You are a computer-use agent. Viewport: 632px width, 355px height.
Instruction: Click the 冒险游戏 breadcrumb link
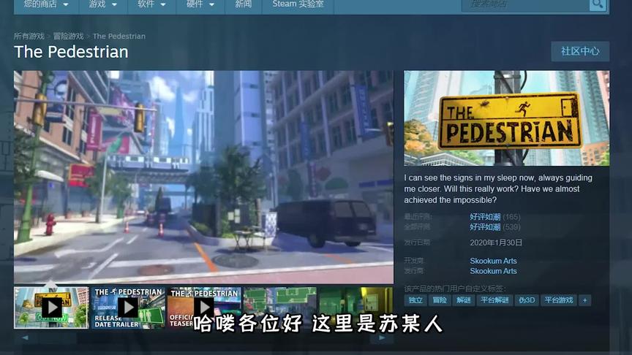coord(68,37)
